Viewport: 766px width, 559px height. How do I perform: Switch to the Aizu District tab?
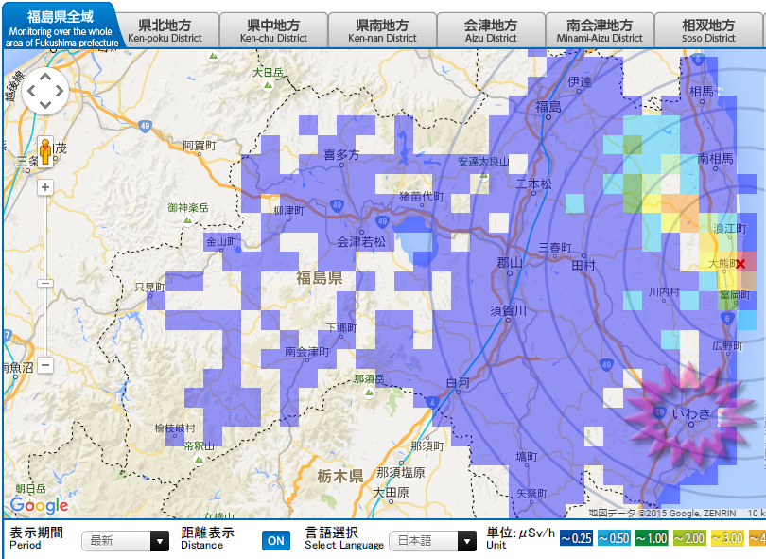tap(491, 30)
